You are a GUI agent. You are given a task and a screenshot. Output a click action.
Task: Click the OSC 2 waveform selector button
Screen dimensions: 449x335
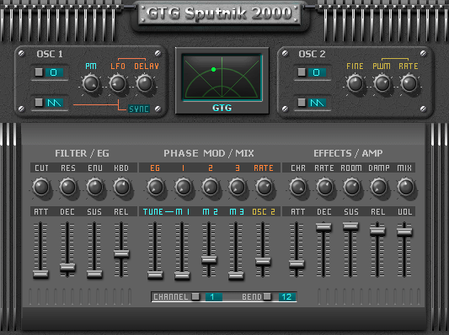(x=302, y=103)
